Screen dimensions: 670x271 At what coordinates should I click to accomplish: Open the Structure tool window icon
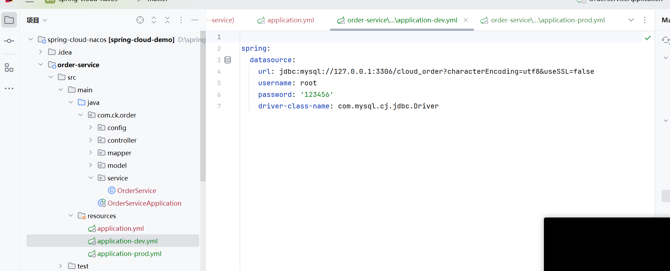[9, 67]
